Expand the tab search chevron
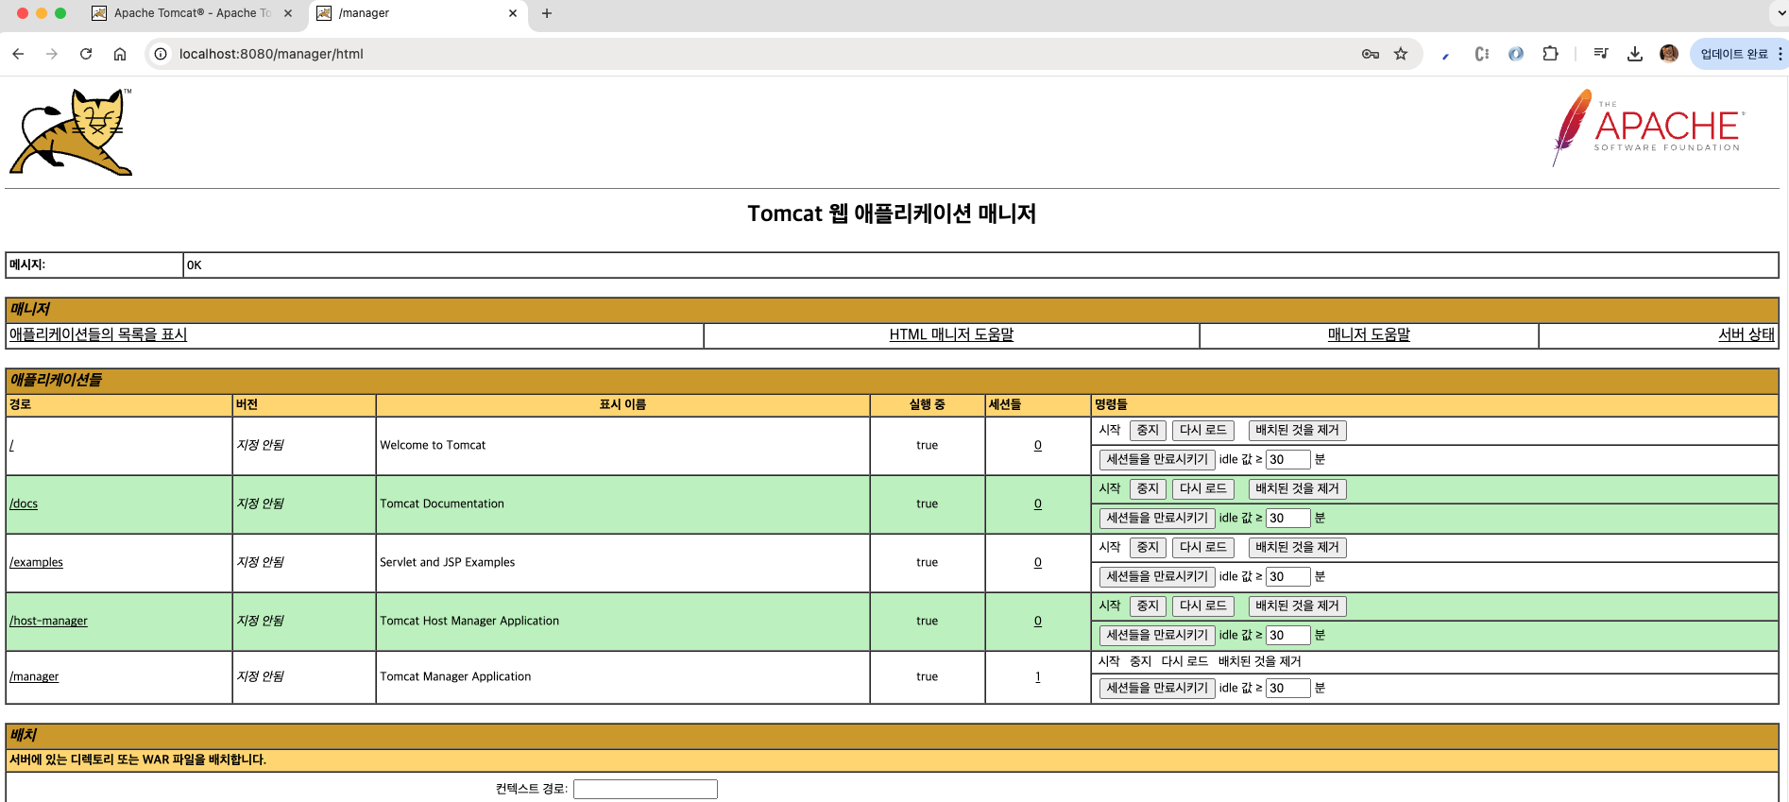This screenshot has height=802, width=1789. point(1781,13)
